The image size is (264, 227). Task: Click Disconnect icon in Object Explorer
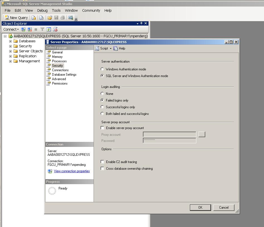click(x=30, y=29)
